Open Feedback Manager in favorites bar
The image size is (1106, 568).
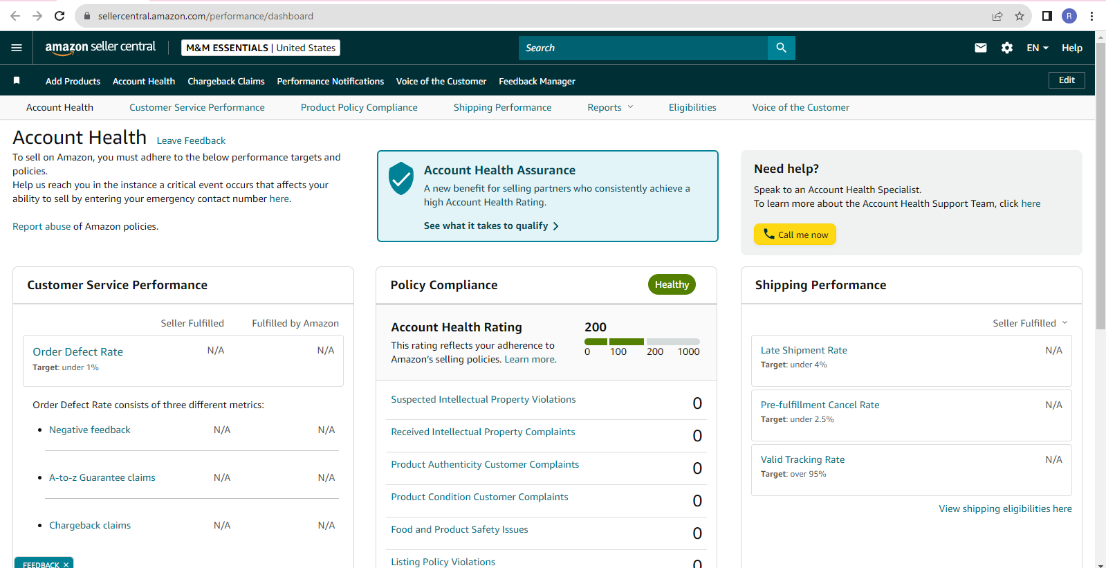pyautogui.click(x=537, y=81)
